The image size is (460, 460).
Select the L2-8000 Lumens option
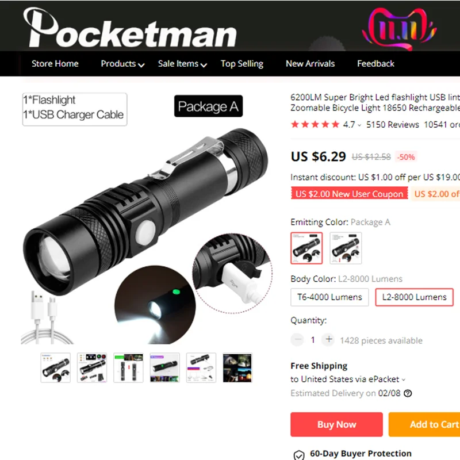(x=414, y=297)
